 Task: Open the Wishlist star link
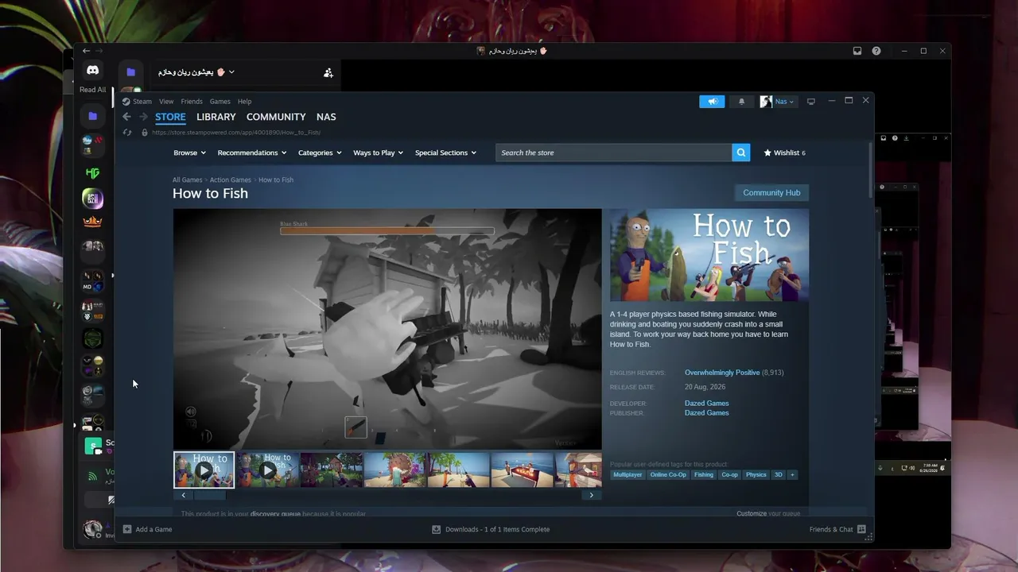784,153
